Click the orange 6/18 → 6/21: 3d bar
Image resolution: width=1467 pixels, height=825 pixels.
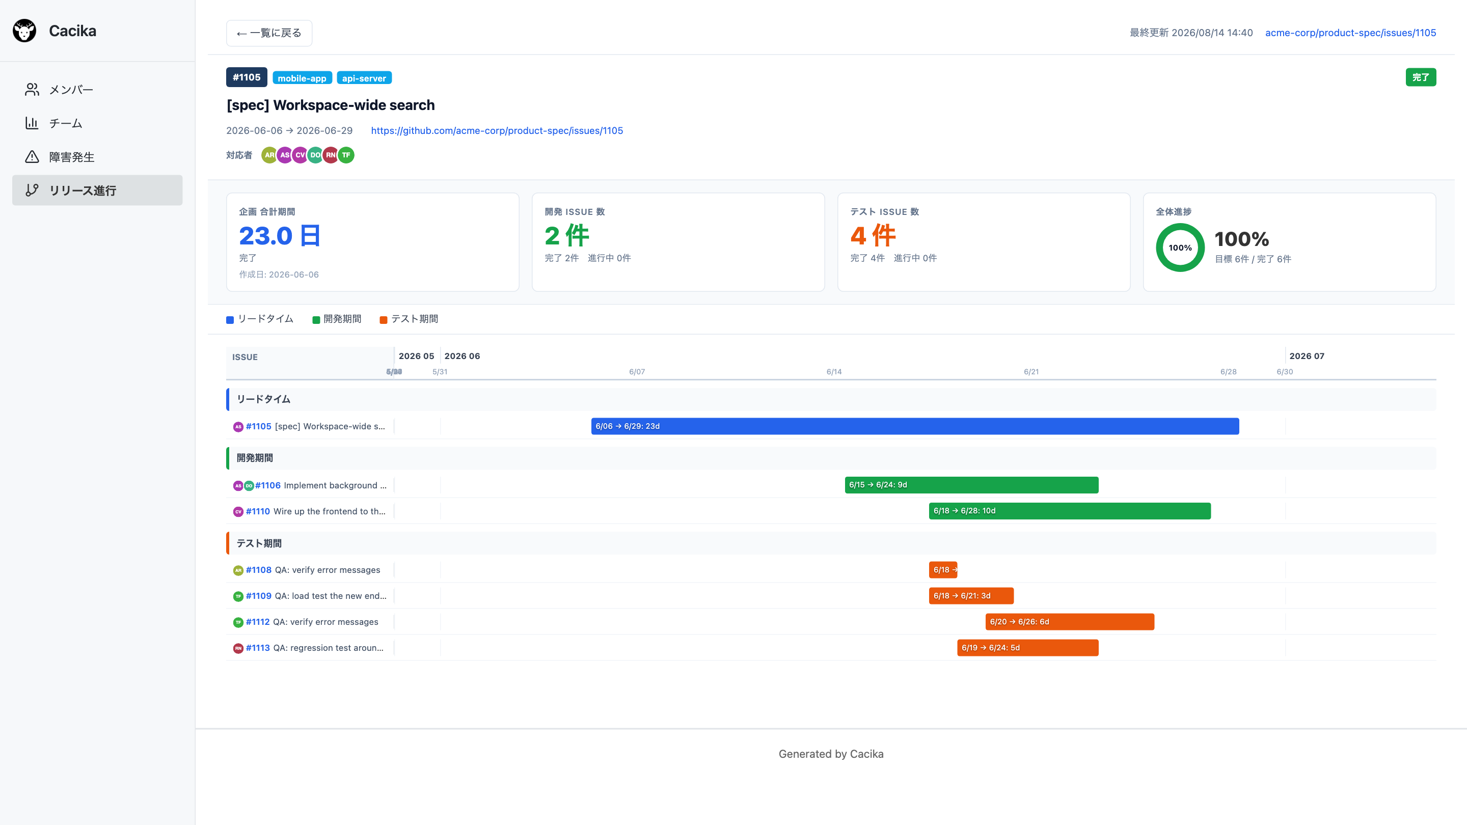[971, 596]
